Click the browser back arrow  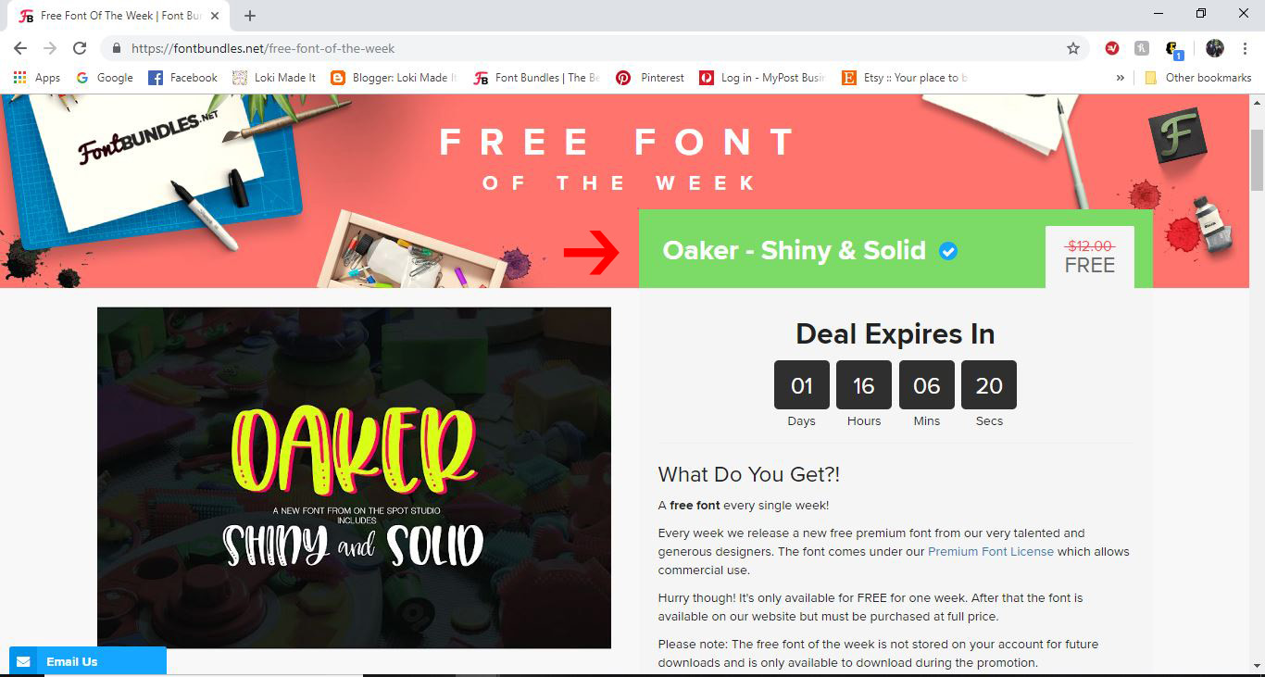click(x=20, y=48)
